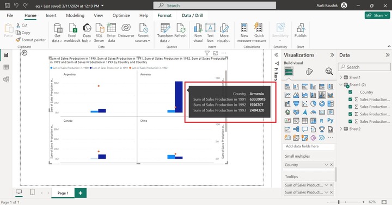Viewport: 392px width, 205px height.
Task: Insert the Map globe visual
Action: pos(287,113)
